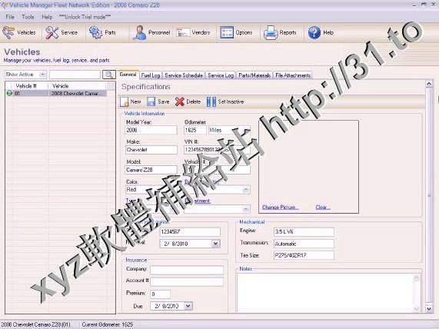439x329 pixels.
Task: Click the Set Inactive icon
Action: (x=211, y=101)
